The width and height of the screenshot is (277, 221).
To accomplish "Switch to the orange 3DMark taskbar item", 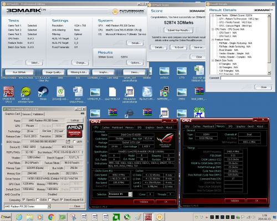I will click(160, 217).
